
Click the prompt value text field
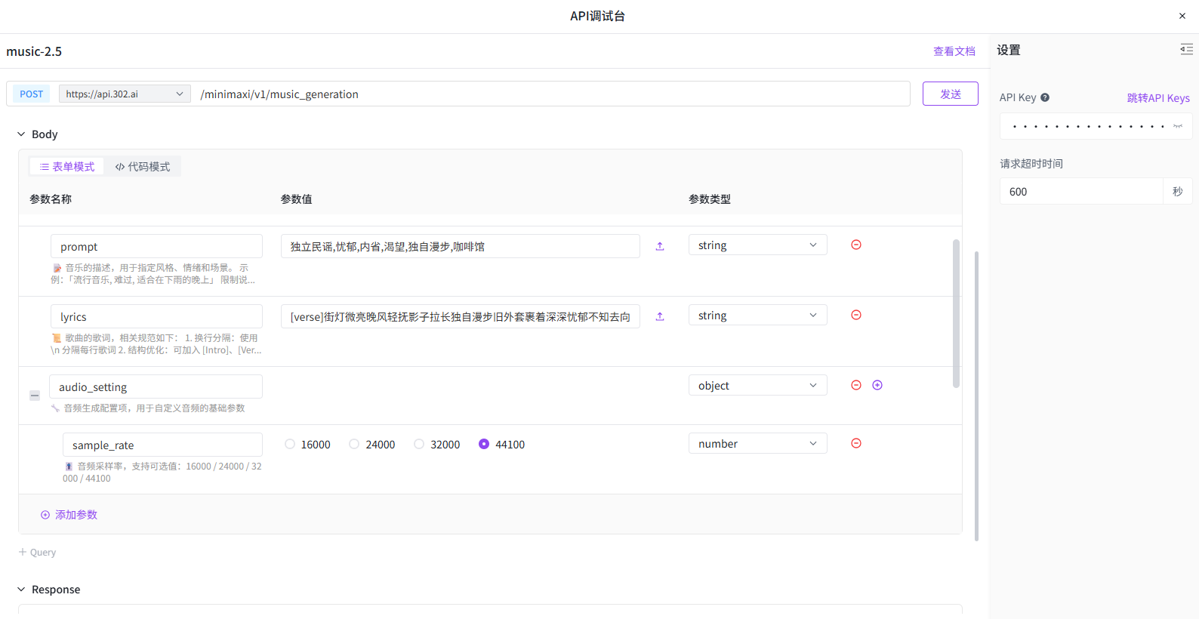tap(461, 246)
